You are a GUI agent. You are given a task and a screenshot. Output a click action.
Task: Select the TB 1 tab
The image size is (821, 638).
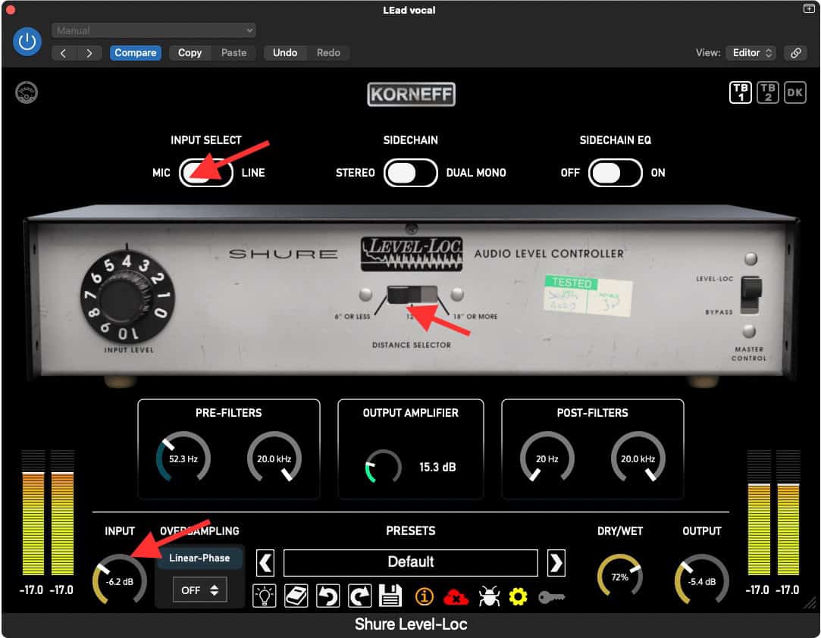[x=741, y=92]
